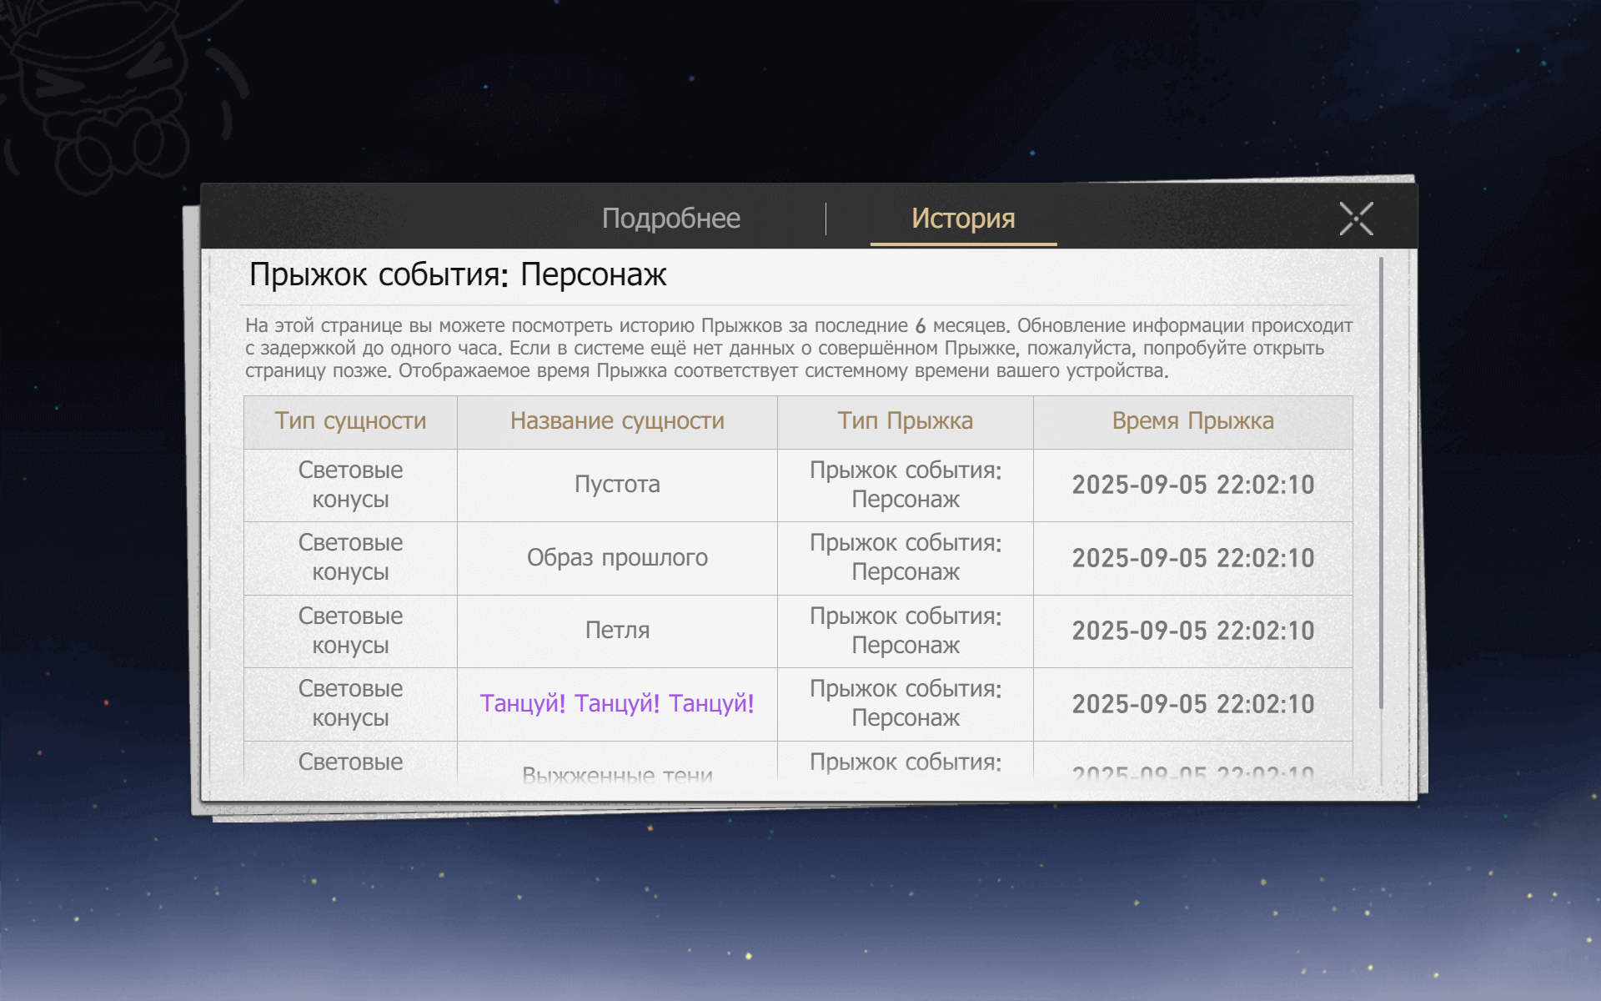Click Световые конусы in the first row

click(x=350, y=485)
